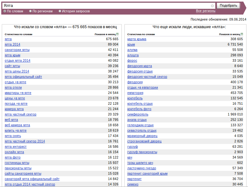Open the строгановский дворец link
Screen dimensions: 248x187
tap(144, 141)
